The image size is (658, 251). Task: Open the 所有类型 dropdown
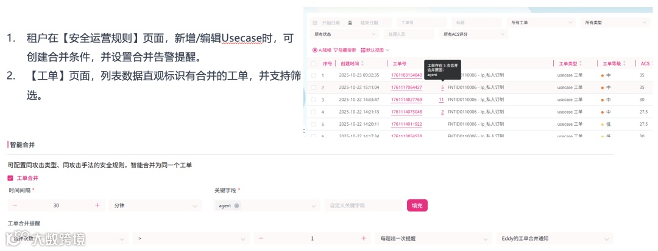[x=615, y=22]
